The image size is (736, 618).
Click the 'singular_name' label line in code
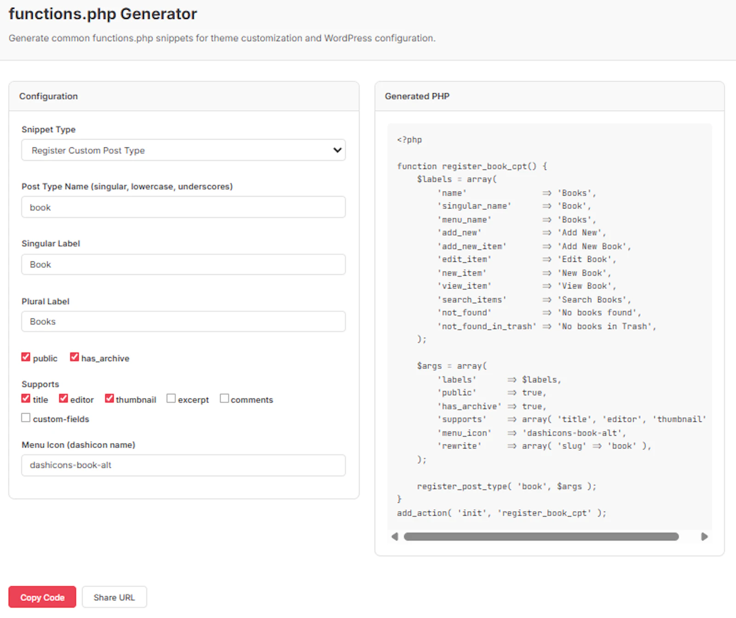514,206
